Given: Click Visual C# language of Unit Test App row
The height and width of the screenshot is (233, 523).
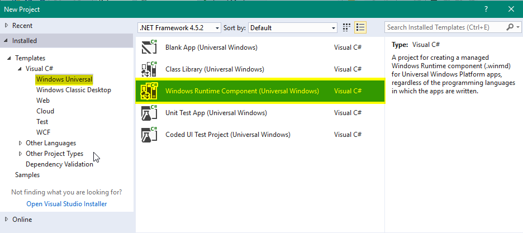Looking at the screenshot, I should tap(348, 113).
